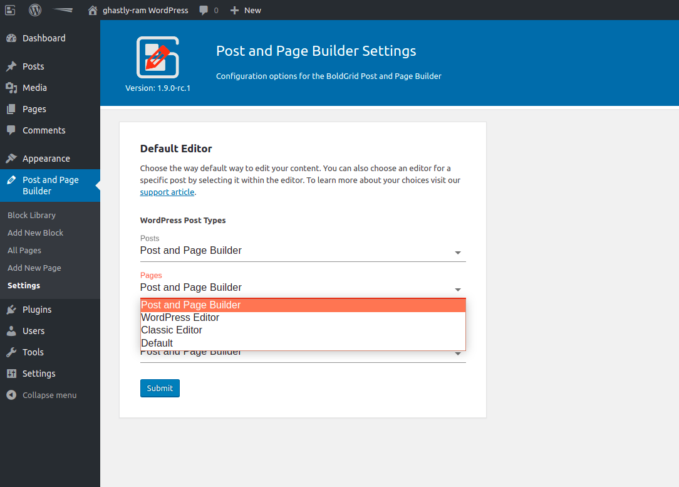Click the Tools wrench icon

pyautogui.click(x=12, y=352)
